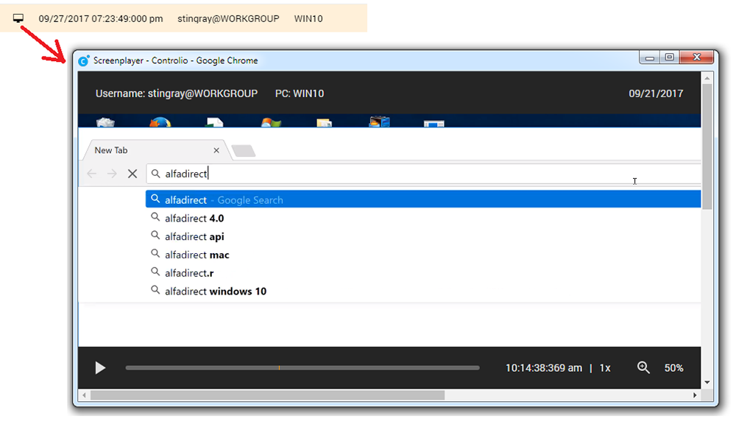Choose the 'alfadirect api' suggestion
736x424 pixels.
click(194, 237)
